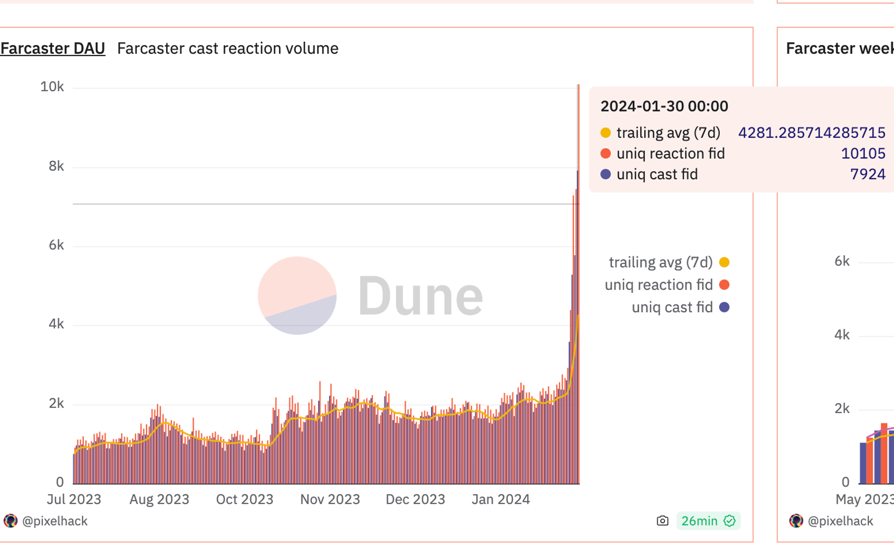Click the Jan 2024 x-axis label

[x=501, y=499]
